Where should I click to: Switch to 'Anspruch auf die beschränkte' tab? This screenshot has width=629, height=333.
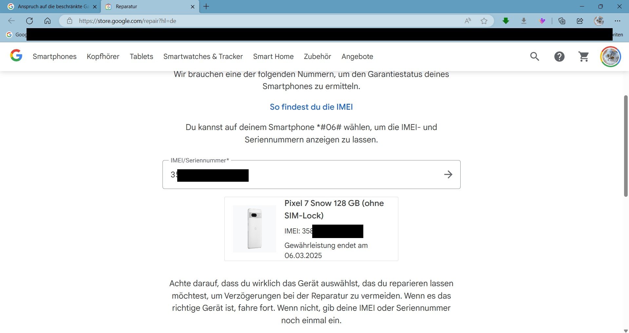(x=52, y=7)
